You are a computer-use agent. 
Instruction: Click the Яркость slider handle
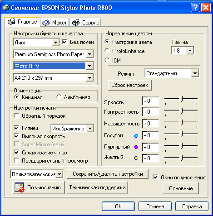[181, 100]
